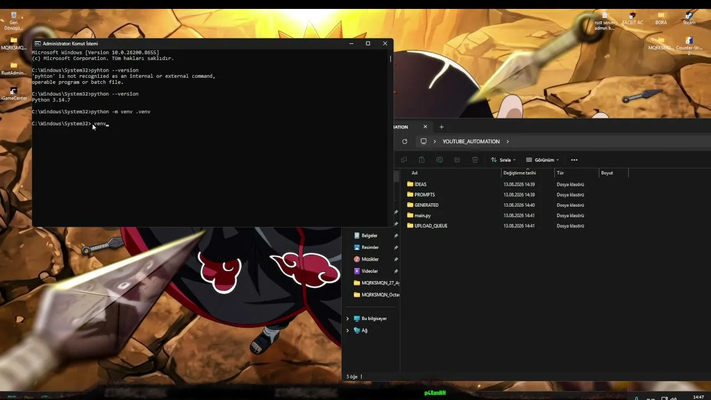The image size is (711, 400).
Task: Open the BORA folder on the desktop
Action: coord(661,19)
